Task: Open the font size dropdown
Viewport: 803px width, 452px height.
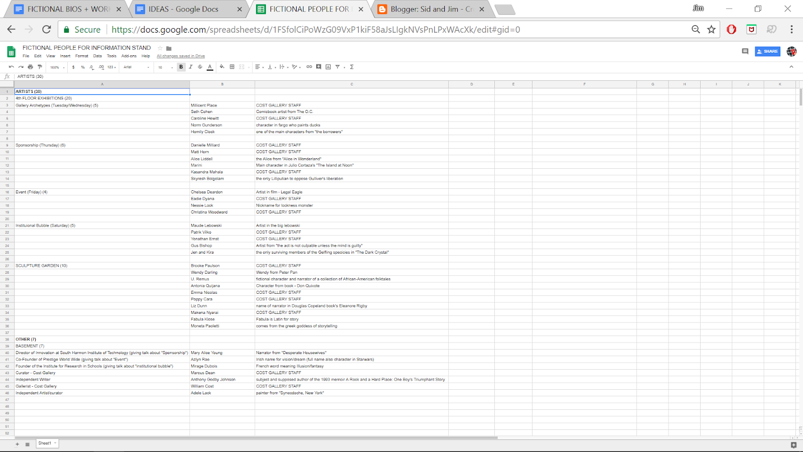Action: (x=165, y=67)
